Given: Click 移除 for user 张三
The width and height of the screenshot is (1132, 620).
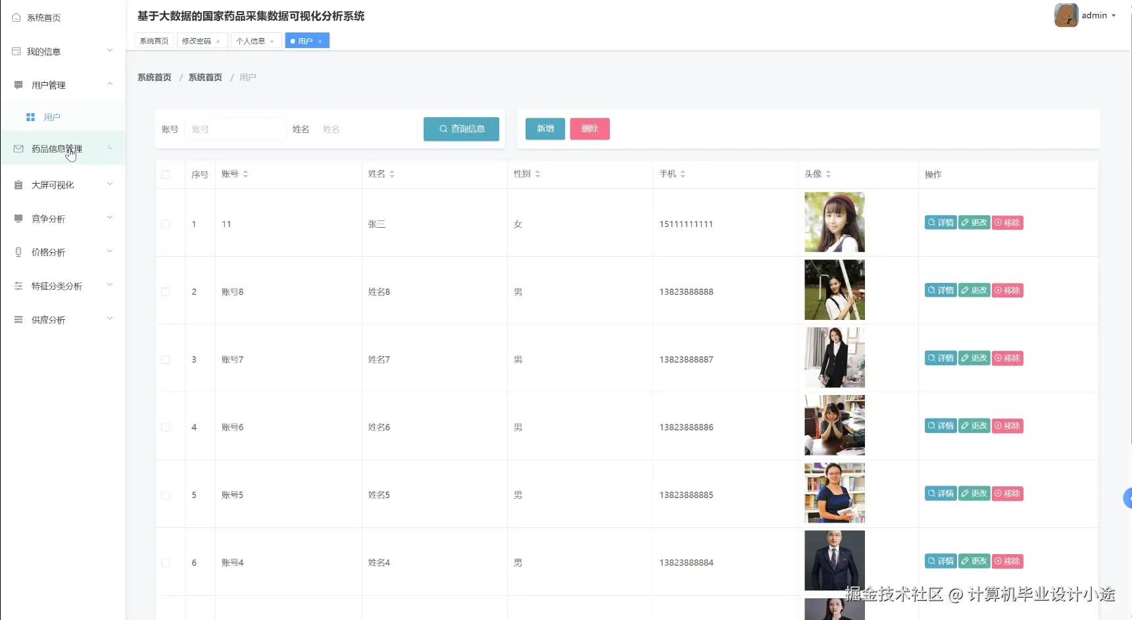Looking at the screenshot, I should click(1008, 222).
